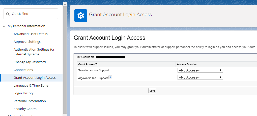Open the Connections page
This screenshot has width=257, height=116.
[23, 70]
